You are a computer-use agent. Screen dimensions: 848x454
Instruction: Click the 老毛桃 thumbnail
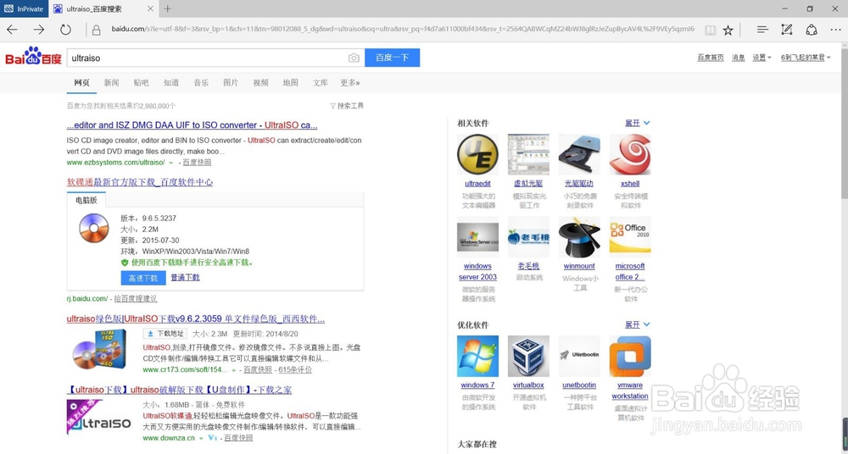pyautogui.click(x=528, y=236)
